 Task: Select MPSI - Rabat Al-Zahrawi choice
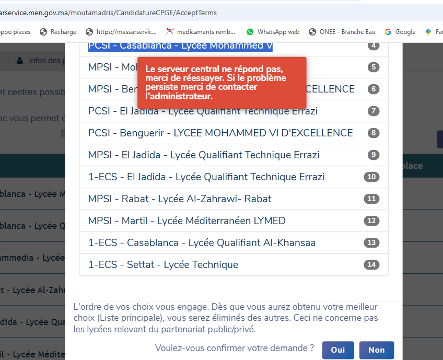180,199
